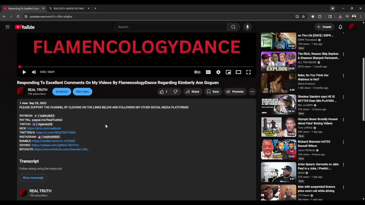365x205 pixels.
Task: Open the Create menu
Action: click(324, 27)
